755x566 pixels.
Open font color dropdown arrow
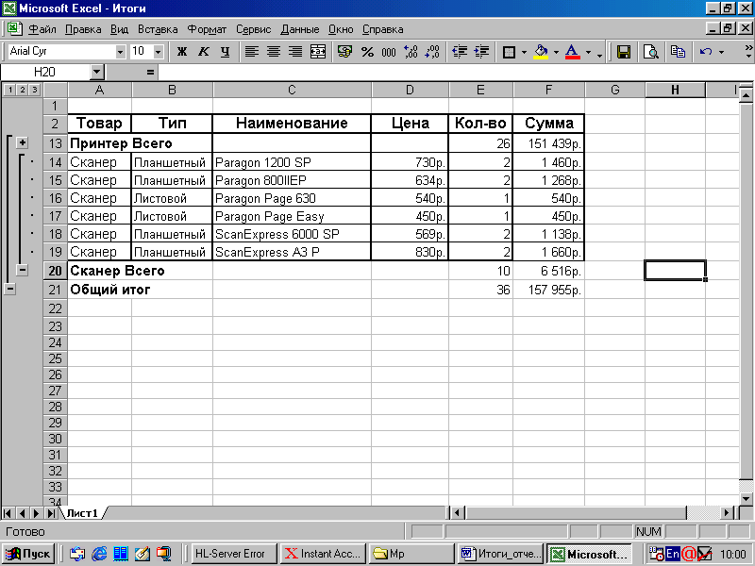pyautogui.click(x=588, y=52)
